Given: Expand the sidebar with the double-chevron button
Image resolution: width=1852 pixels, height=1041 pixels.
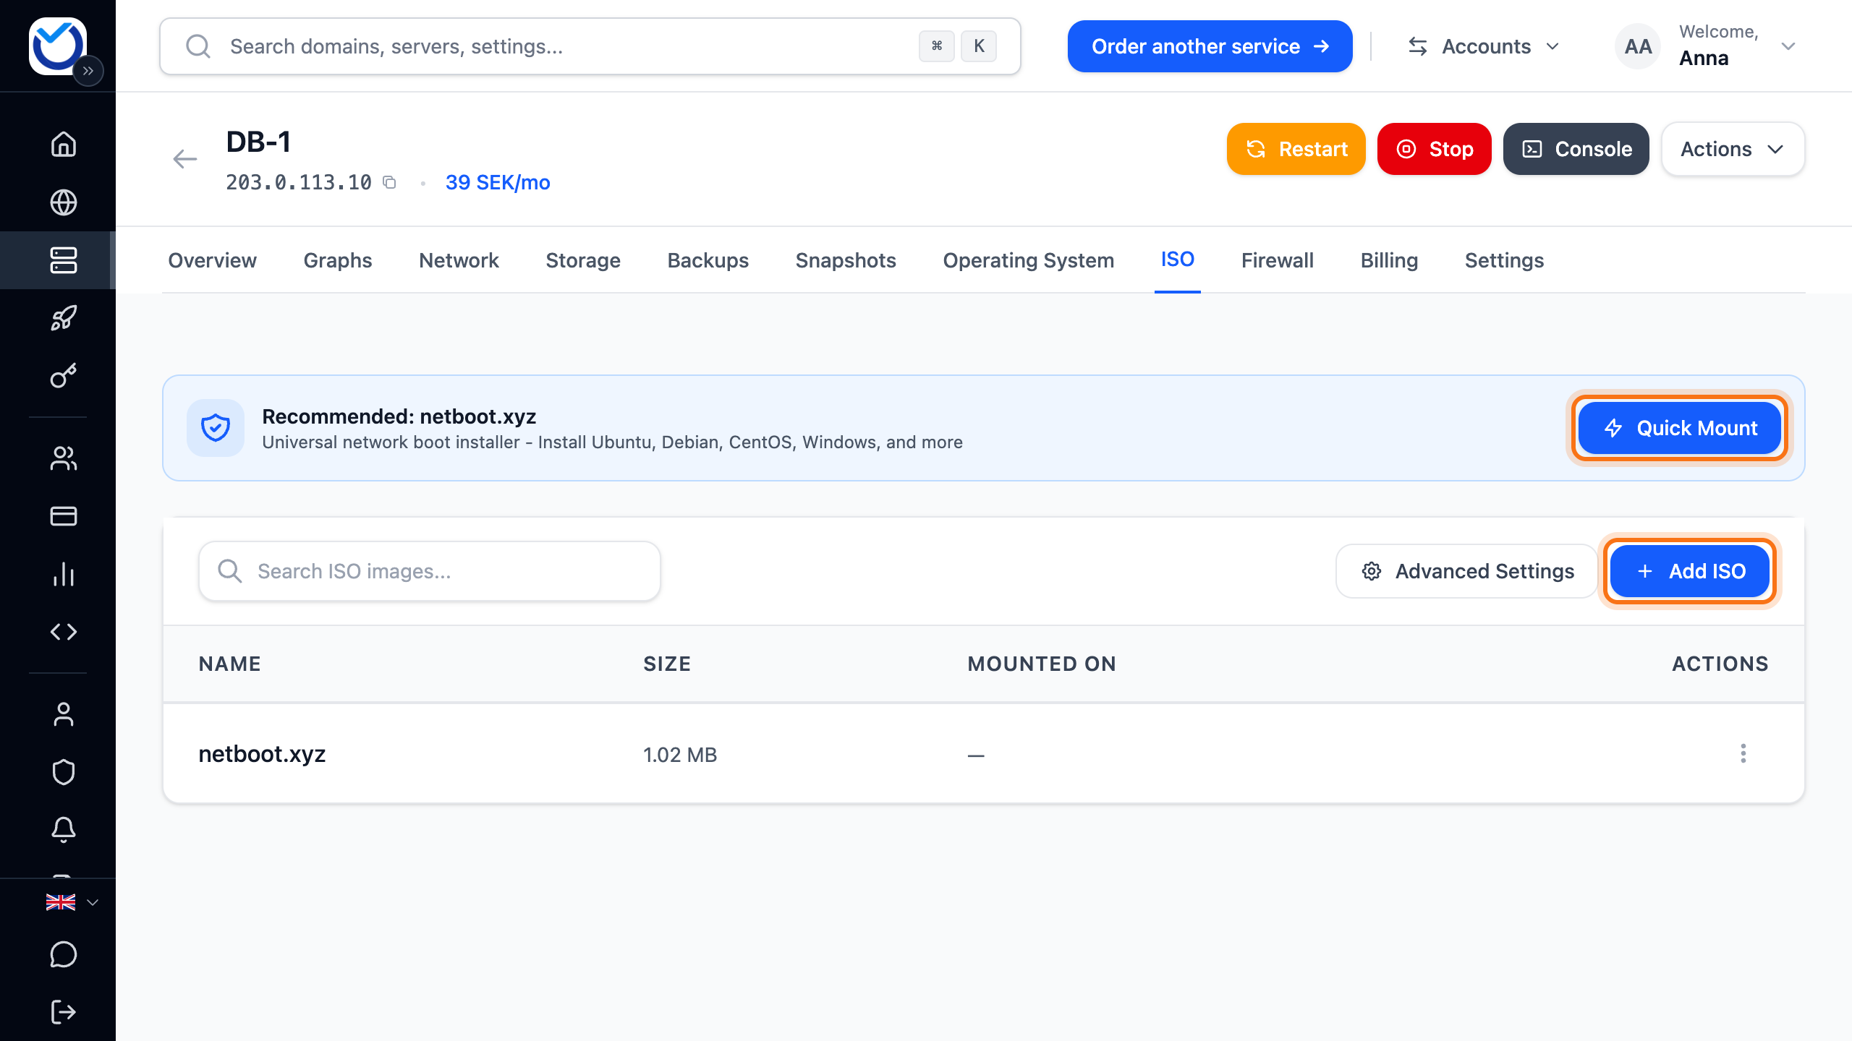Looking at the screenshot, I should (x=88, y=71).
